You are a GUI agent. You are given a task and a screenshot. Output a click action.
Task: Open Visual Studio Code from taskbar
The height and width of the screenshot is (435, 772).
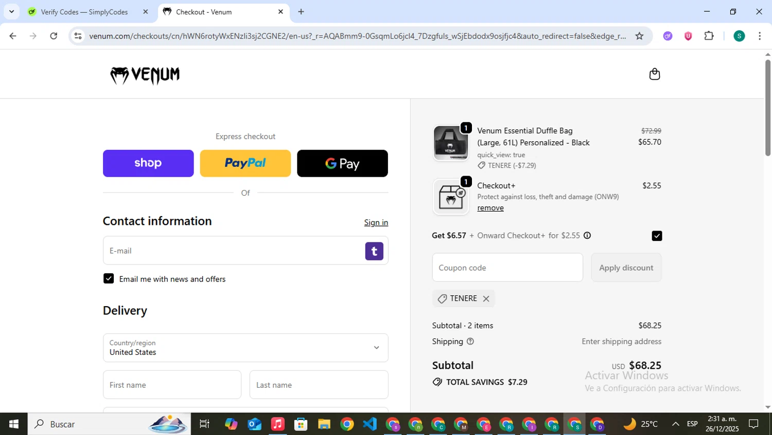[370, 424]
